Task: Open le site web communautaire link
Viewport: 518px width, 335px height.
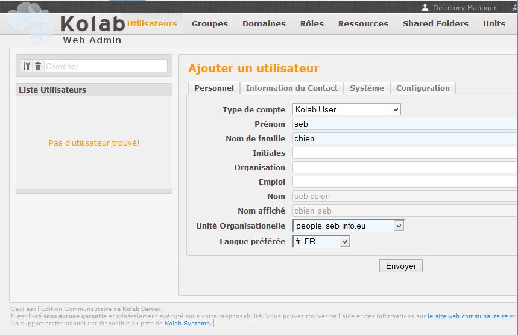Action: [x=467, y=316]
